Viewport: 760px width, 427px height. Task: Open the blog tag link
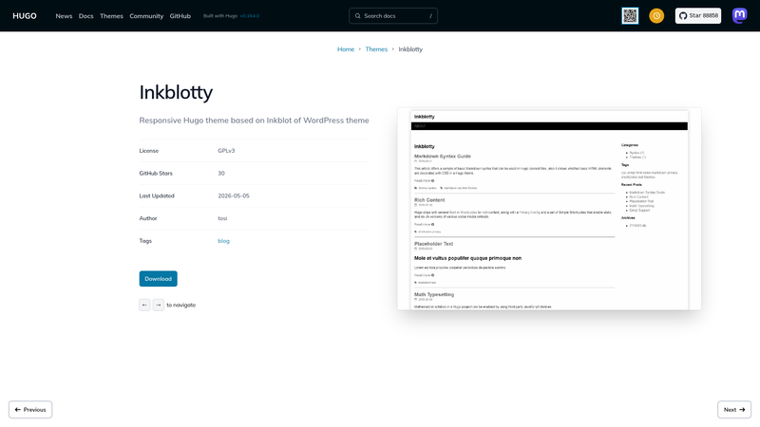[223, 241]
